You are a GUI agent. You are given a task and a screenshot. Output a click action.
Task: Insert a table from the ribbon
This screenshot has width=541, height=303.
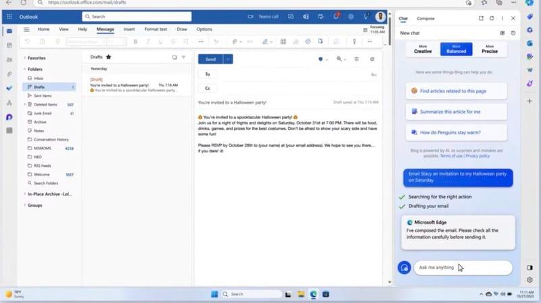click(283, 41)
